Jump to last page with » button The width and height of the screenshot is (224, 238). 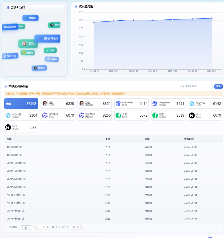[83, 227]
